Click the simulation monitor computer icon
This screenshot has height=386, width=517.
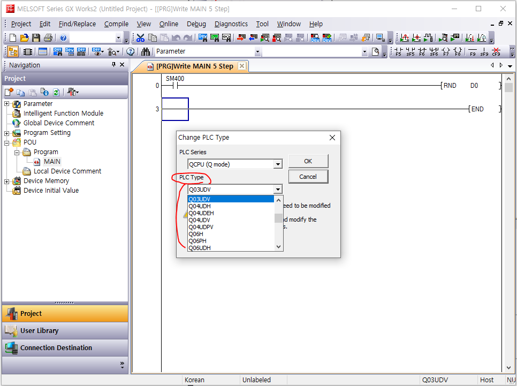click(x=380, y=38)
